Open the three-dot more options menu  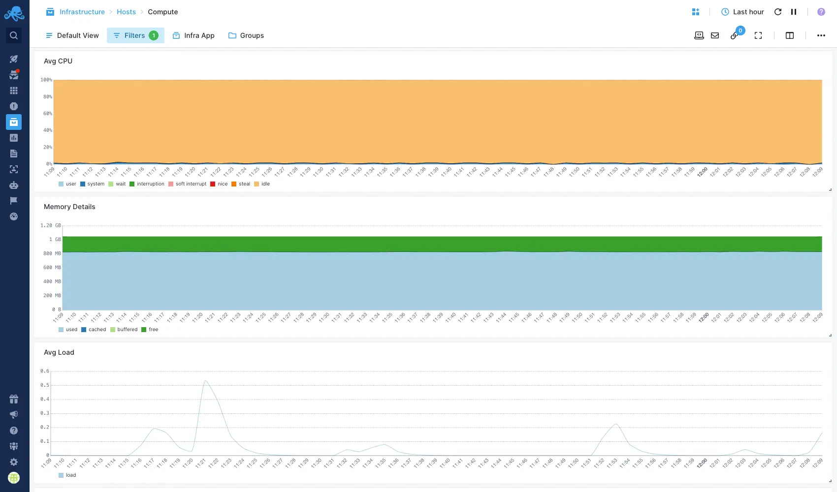click(x=821, y=35)
